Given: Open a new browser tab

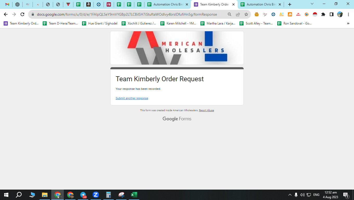Looking at the screenshot, I should tap(290, 4).
